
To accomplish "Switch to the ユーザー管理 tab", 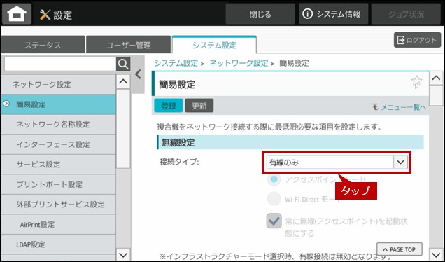I will (129, 45).
